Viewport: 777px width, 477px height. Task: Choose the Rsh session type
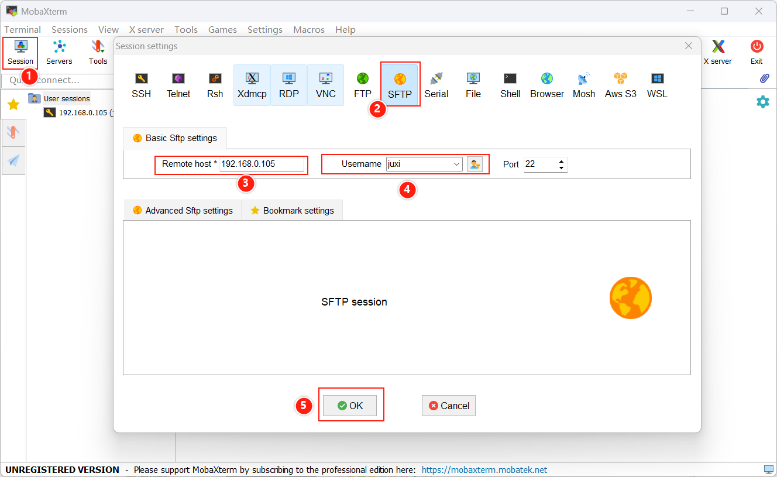215,85
